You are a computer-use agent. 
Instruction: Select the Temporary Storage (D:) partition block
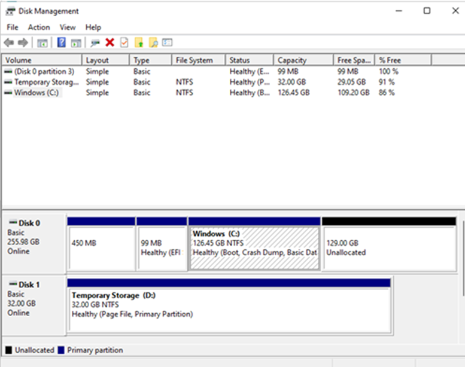coord(229,306)
